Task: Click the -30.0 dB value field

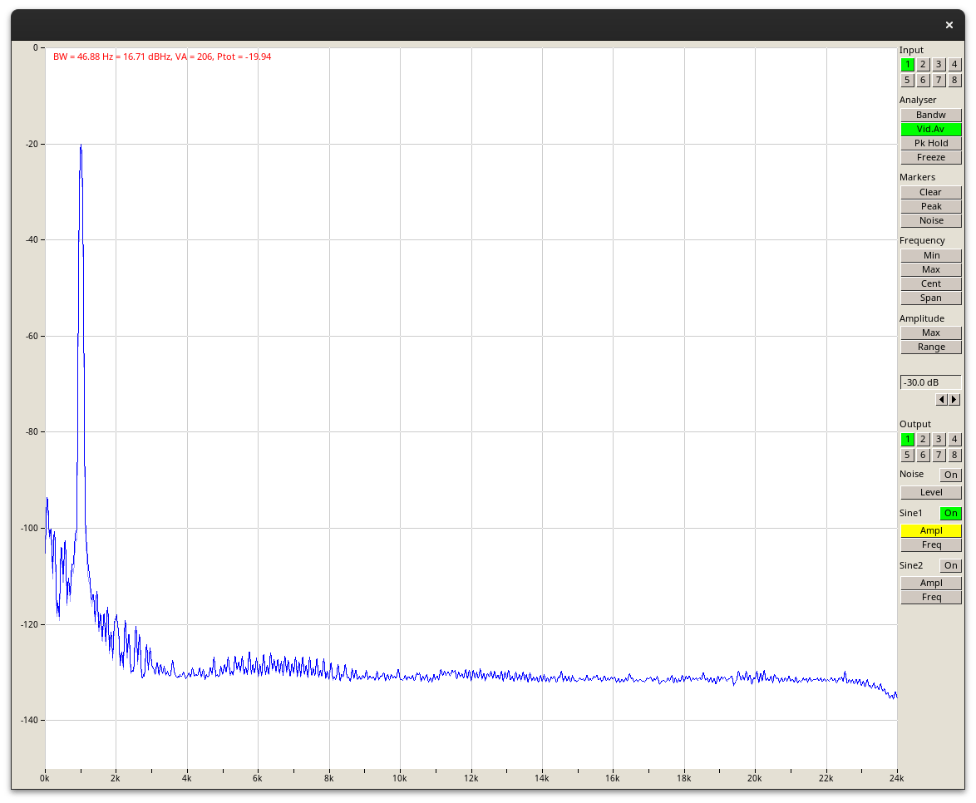Action: [931, 382]
